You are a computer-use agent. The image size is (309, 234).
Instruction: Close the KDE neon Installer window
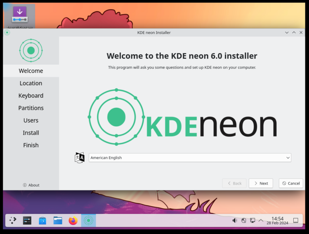(301, 33)
